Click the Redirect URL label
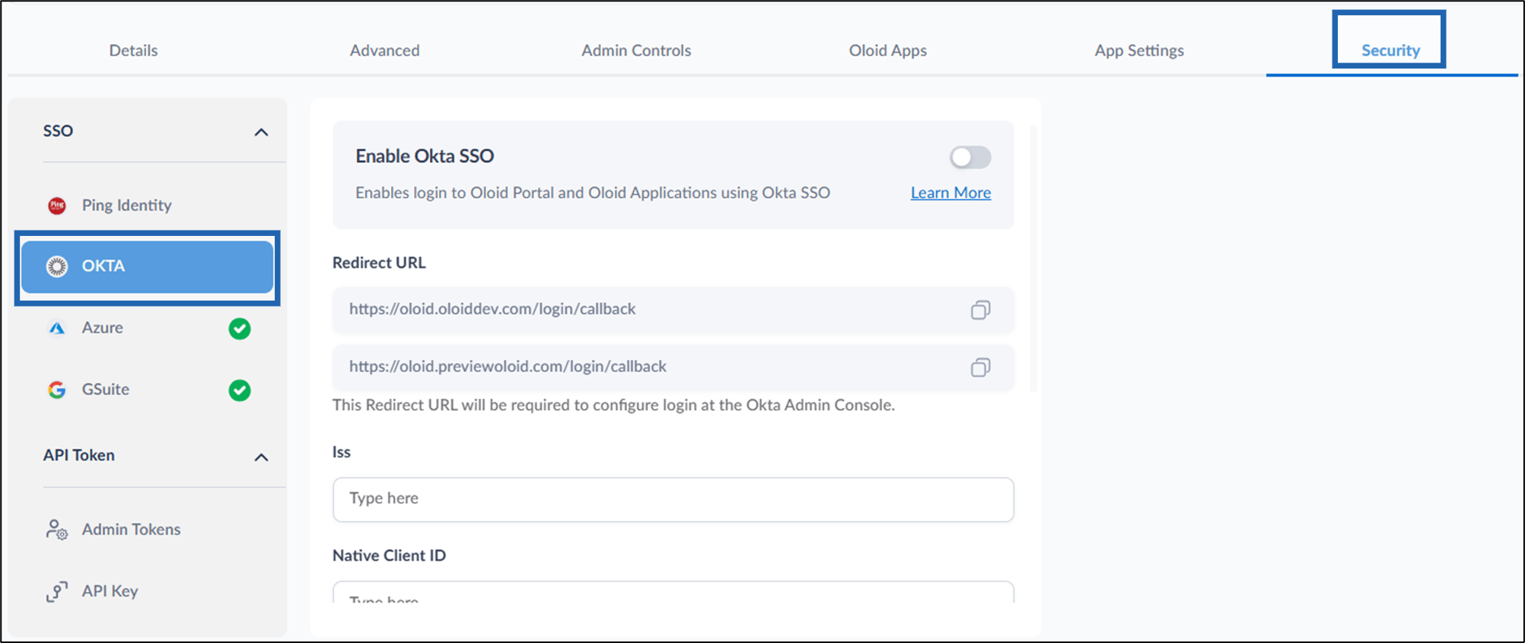Image resolution: width=1525 pixels, height=643 pixels. click(x=379, y=263)
